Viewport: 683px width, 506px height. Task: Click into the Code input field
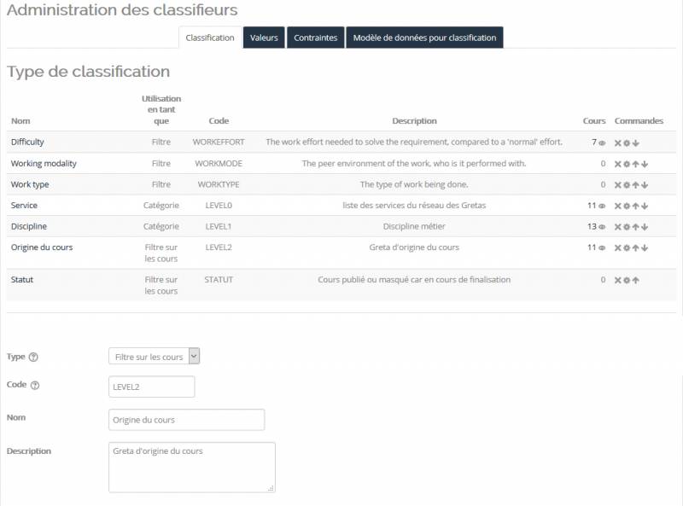(152, 387)
